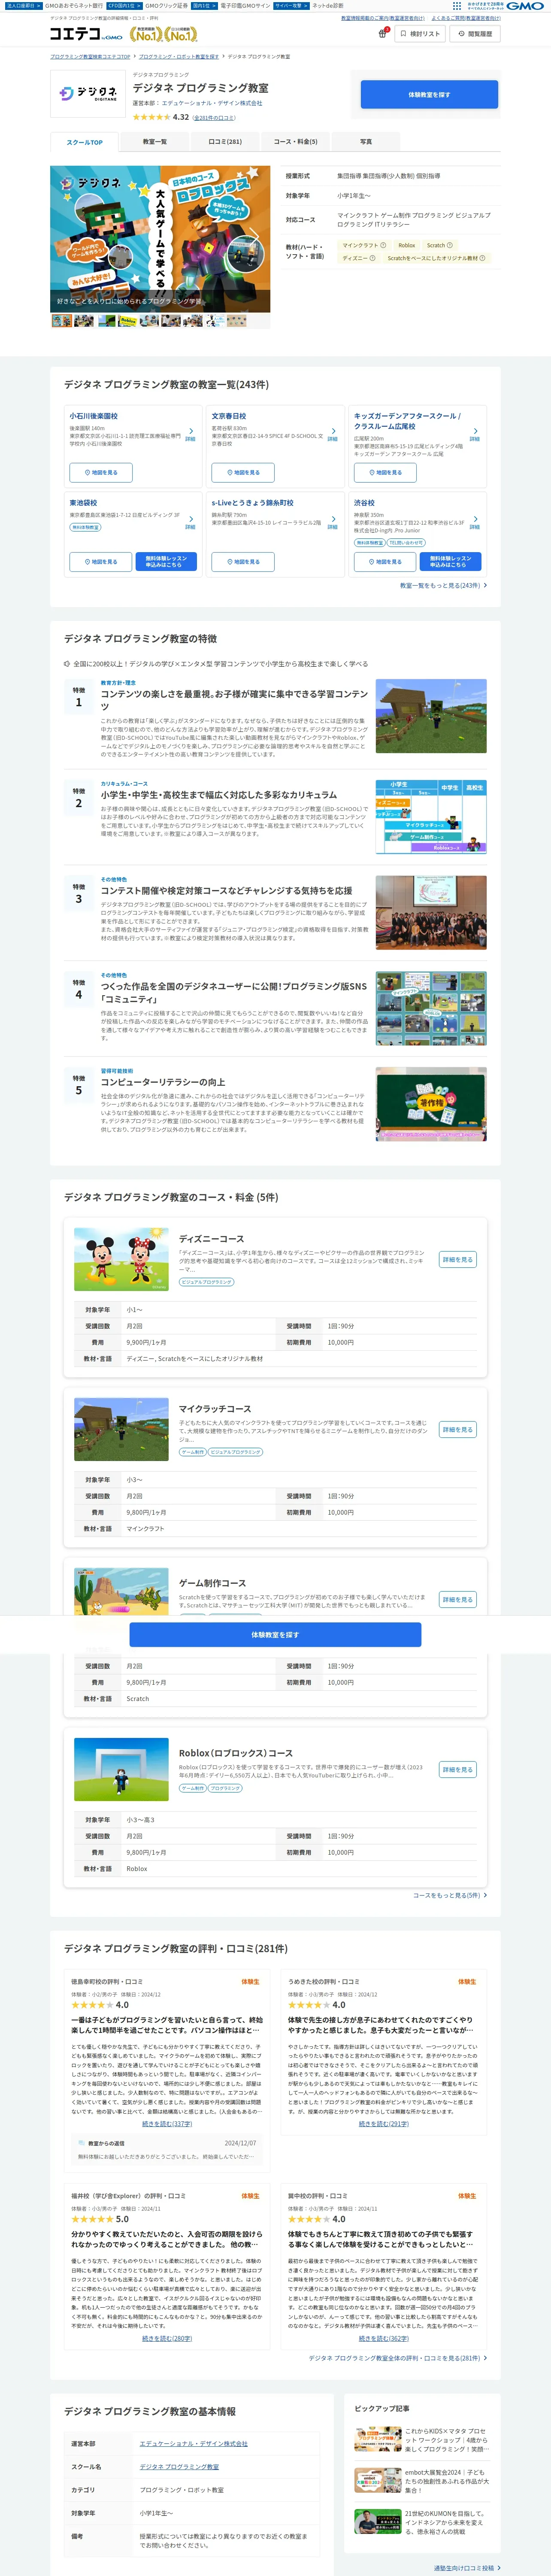Select the yellow gallery thumbnail under banner

(x=128, y=321)
